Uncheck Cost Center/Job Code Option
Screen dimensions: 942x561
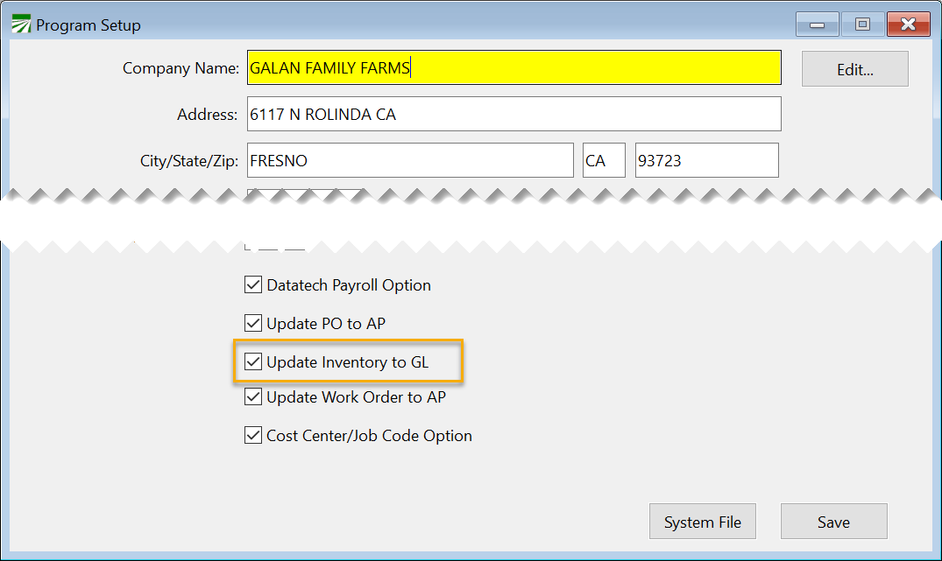click(253, 436)
